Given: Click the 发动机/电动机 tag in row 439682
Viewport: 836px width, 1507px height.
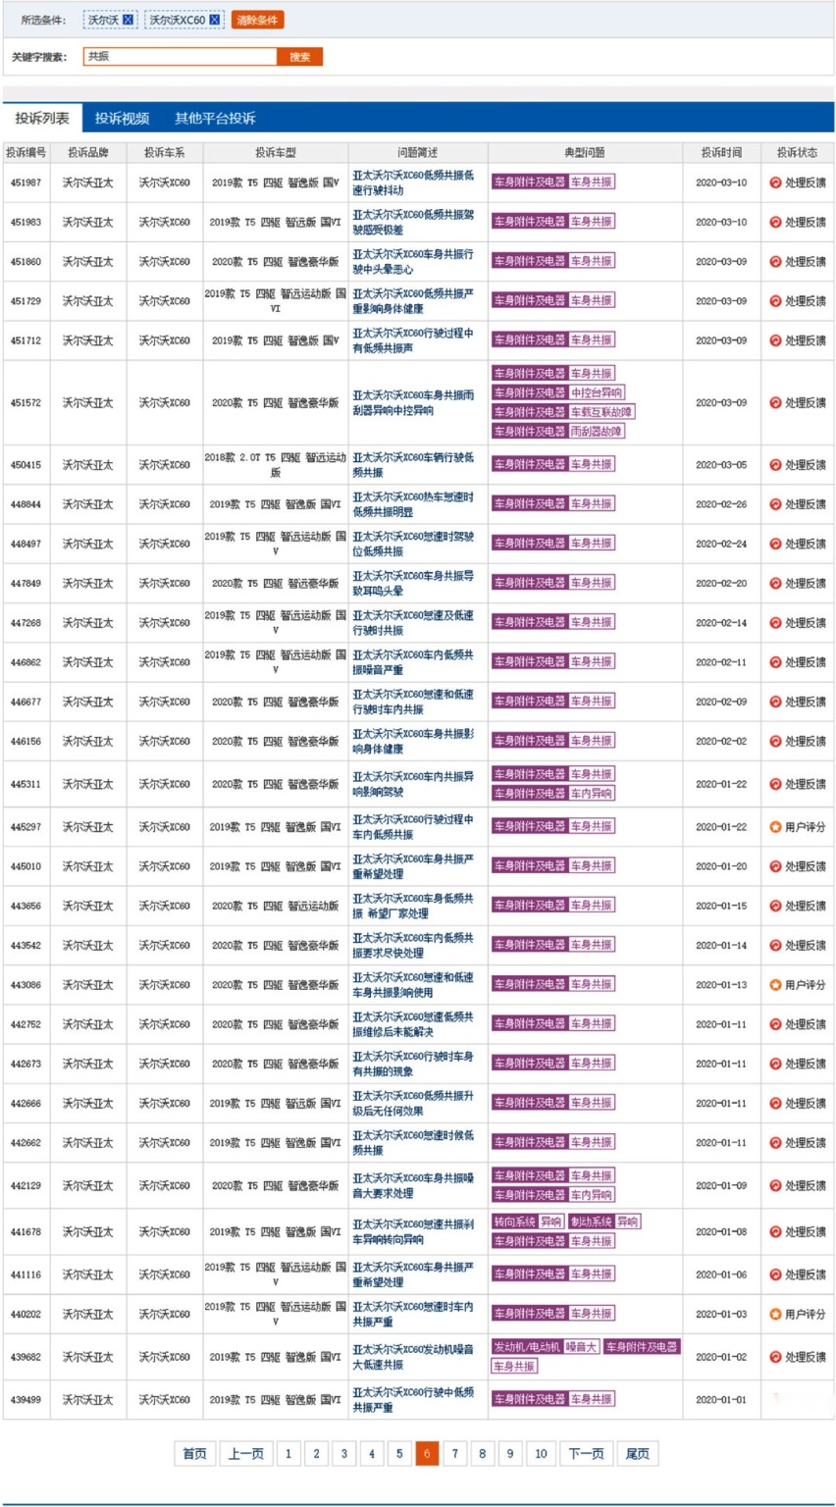Looking at the screenshot, I should 528,1347.
